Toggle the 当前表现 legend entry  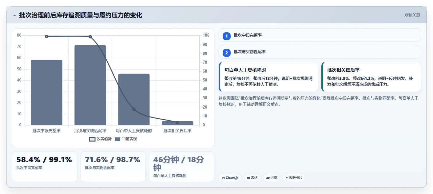point(125,139)
